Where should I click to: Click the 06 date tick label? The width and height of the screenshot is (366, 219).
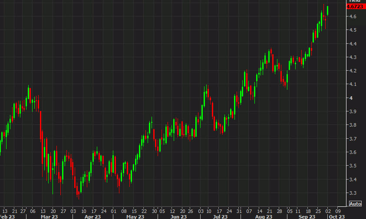[33, 211]
